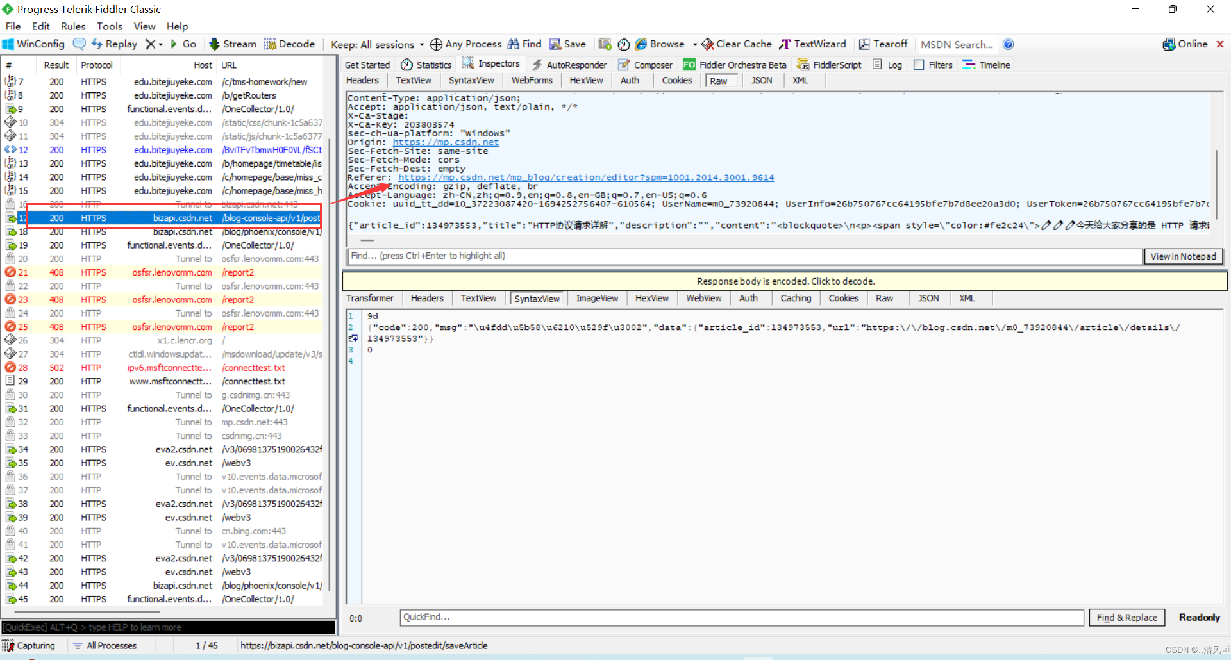Tearoff the inspectors panel
1231x660 pixels.
click(x=883, y=44)
